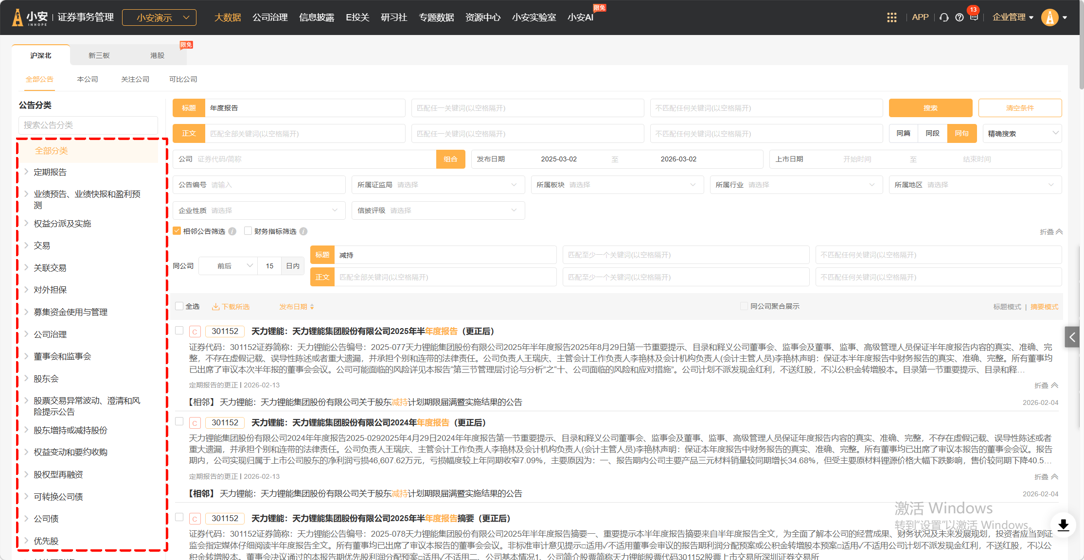Open the help question mark icon
The height and width of the screenshot is (560, 1084).
959,17
